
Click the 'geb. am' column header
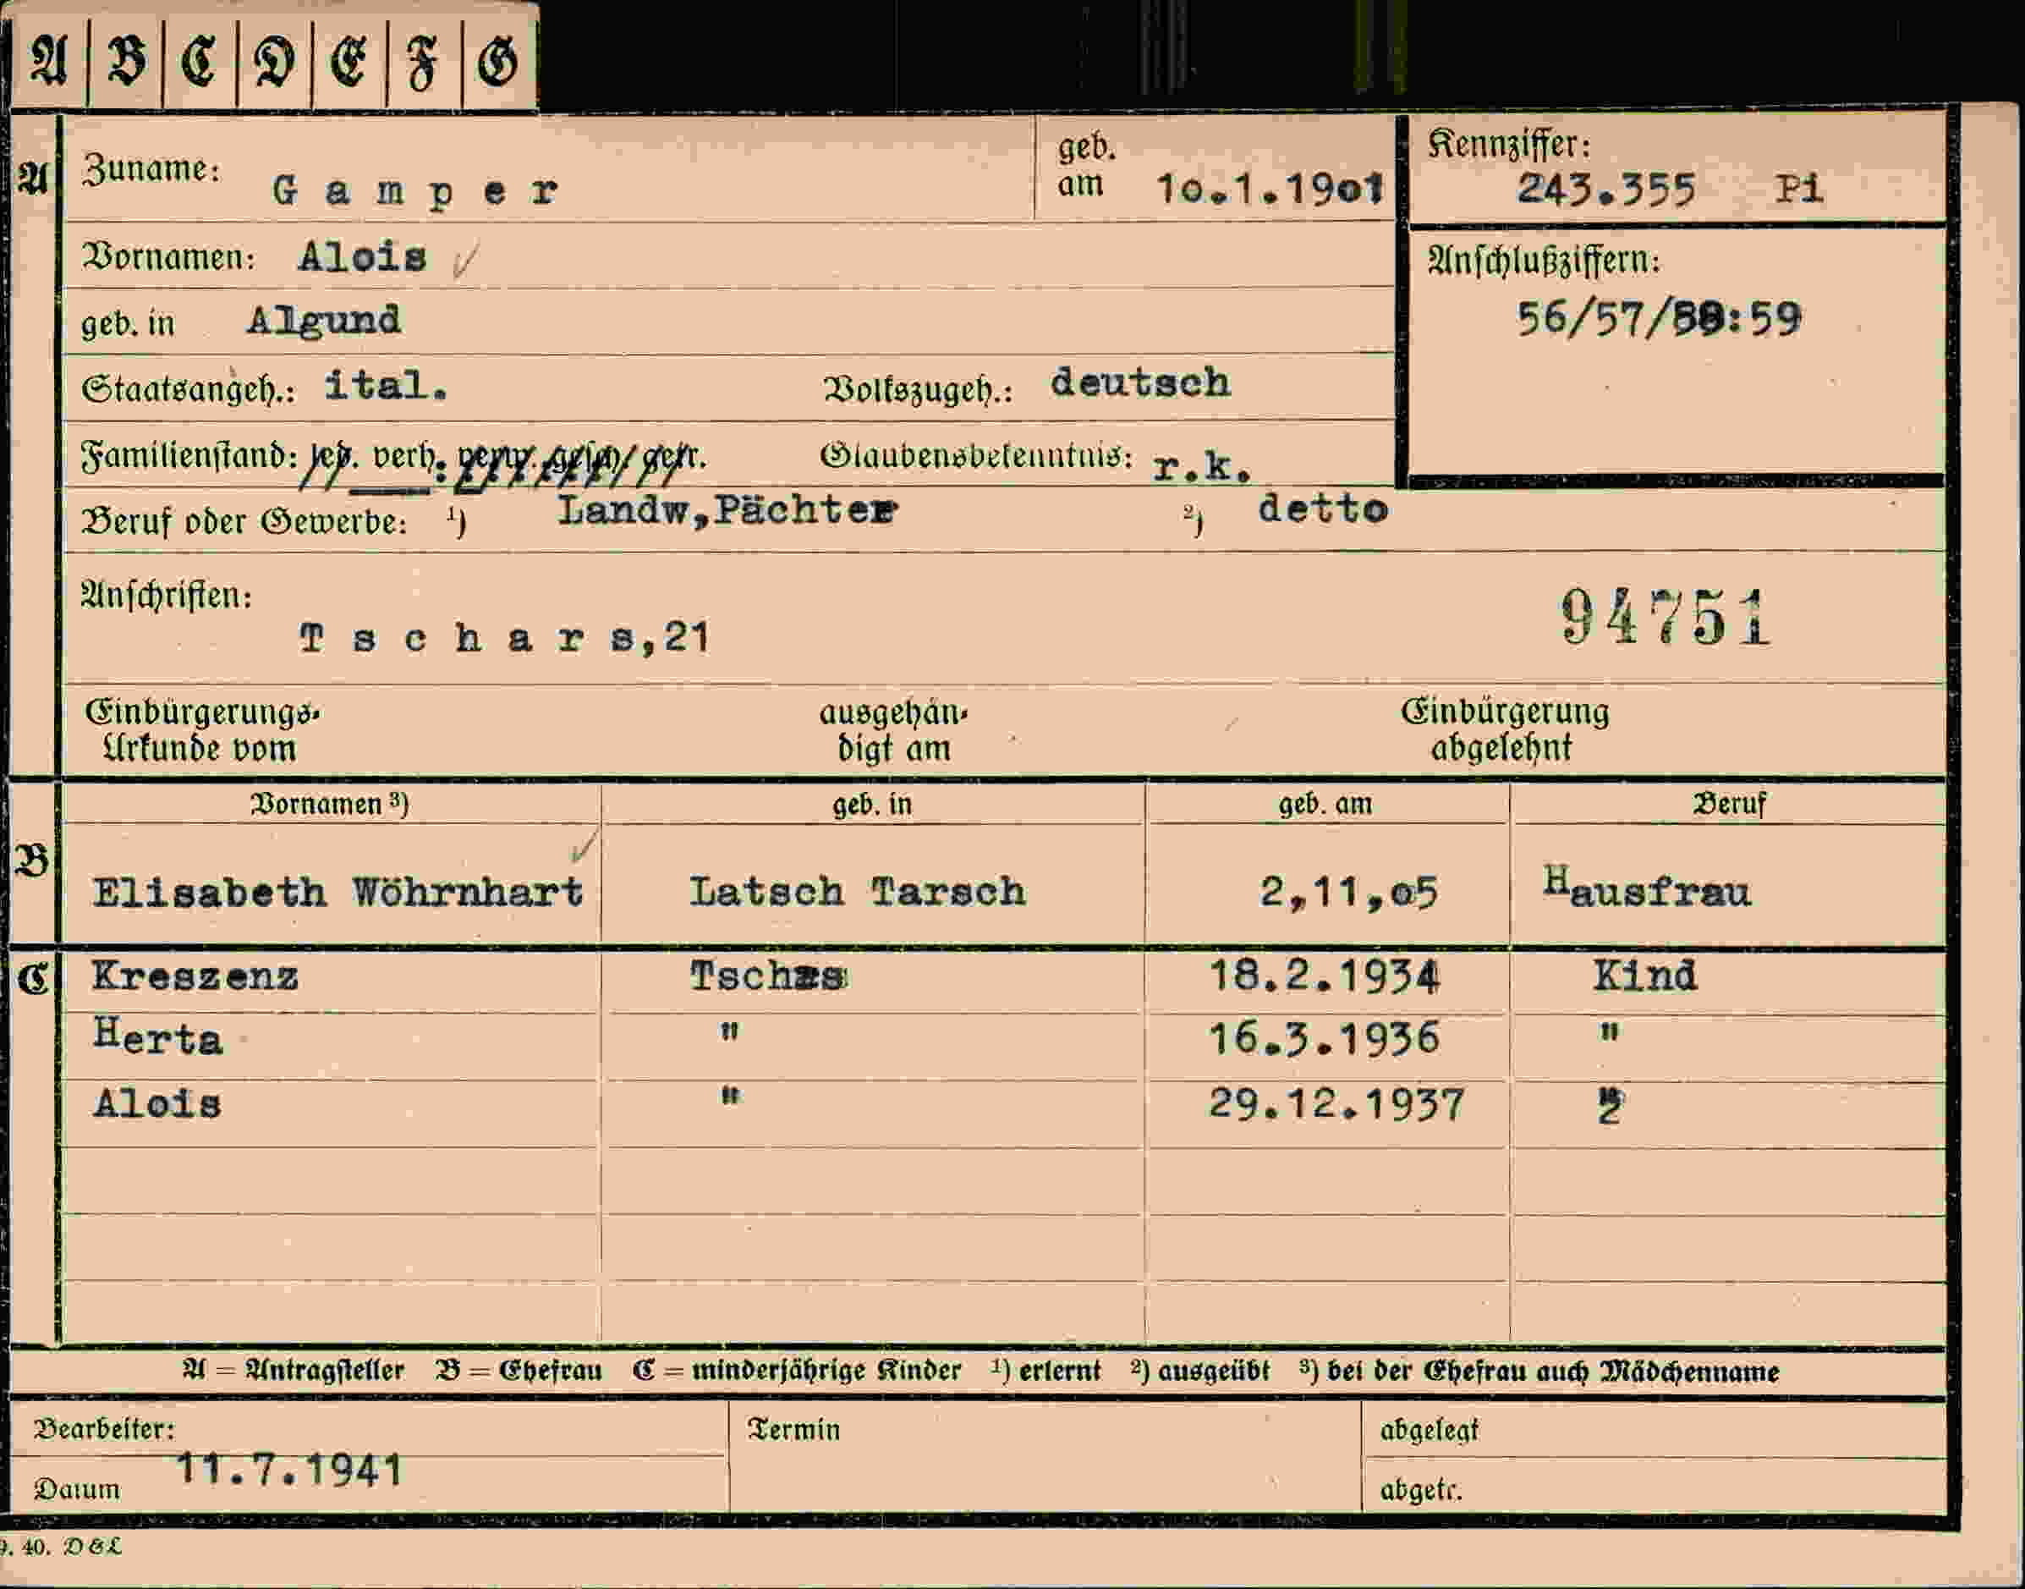tap(1325, 804)
